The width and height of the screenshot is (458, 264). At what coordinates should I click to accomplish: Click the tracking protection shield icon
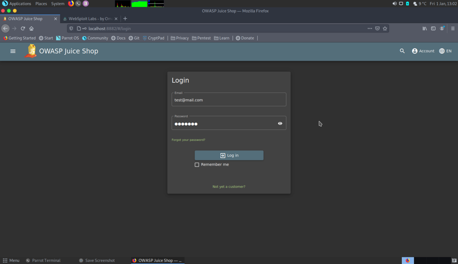(71, 29)
